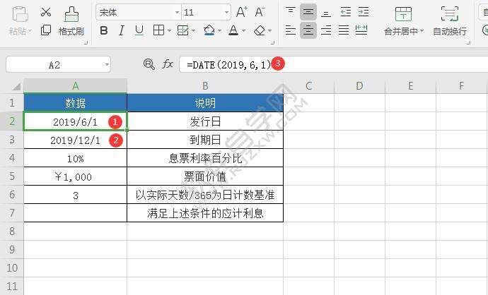Select row 7 header
488x295 pixels.
pos(12,213)
